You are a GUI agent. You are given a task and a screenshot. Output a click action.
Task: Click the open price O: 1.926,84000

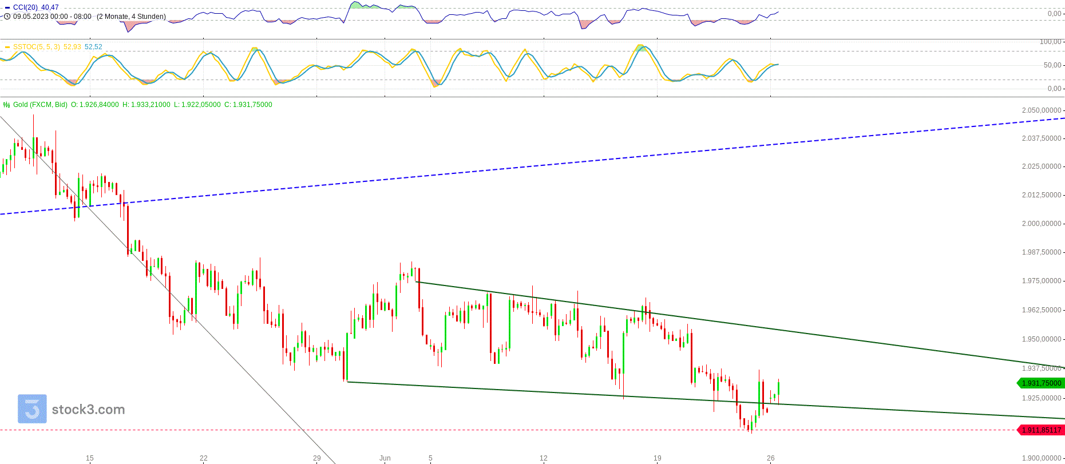95,105
